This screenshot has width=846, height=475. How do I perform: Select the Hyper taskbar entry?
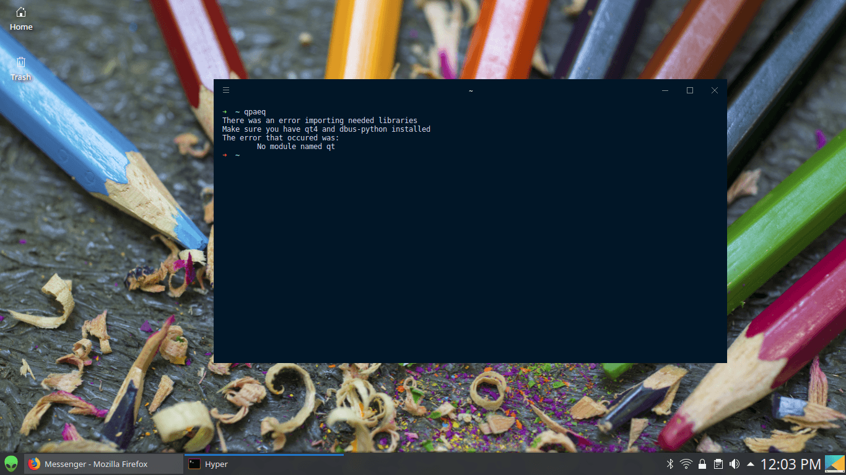(263, 464)
